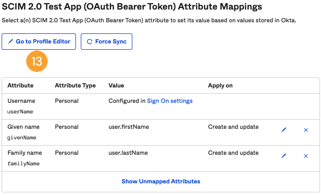Expand Show Unmapped Attributes
Viewport: 321px width, 195px height.
160,181
